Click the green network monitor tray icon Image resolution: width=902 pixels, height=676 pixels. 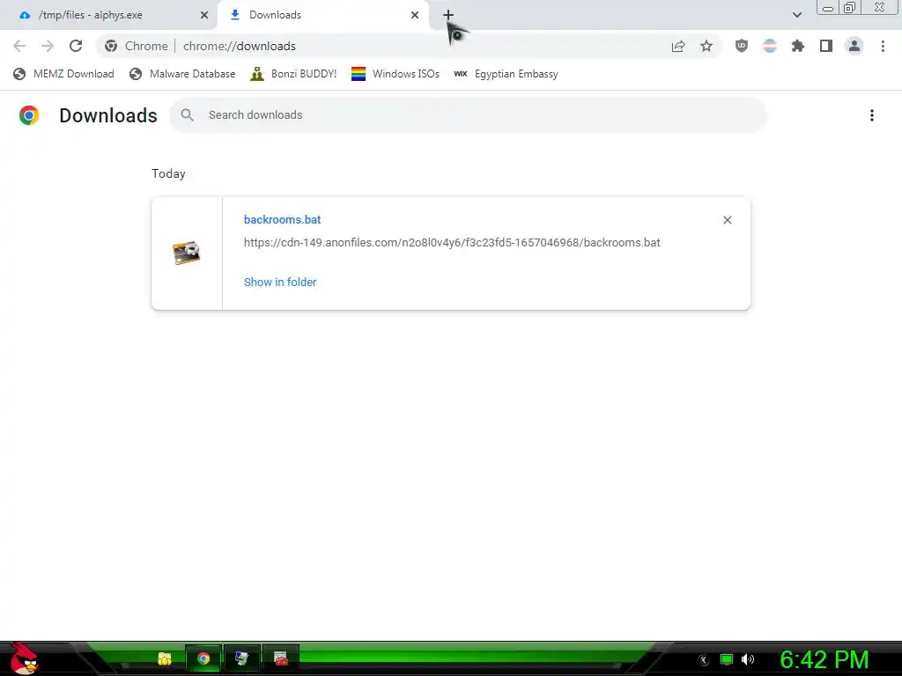pos(727,659)
